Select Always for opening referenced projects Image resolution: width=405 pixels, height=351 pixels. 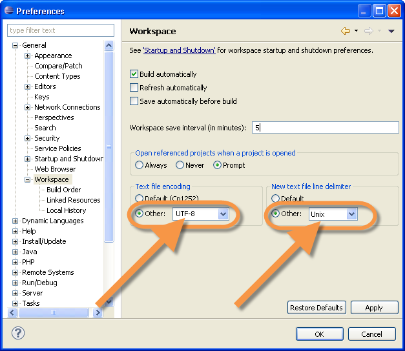click(x=139, y=165)
